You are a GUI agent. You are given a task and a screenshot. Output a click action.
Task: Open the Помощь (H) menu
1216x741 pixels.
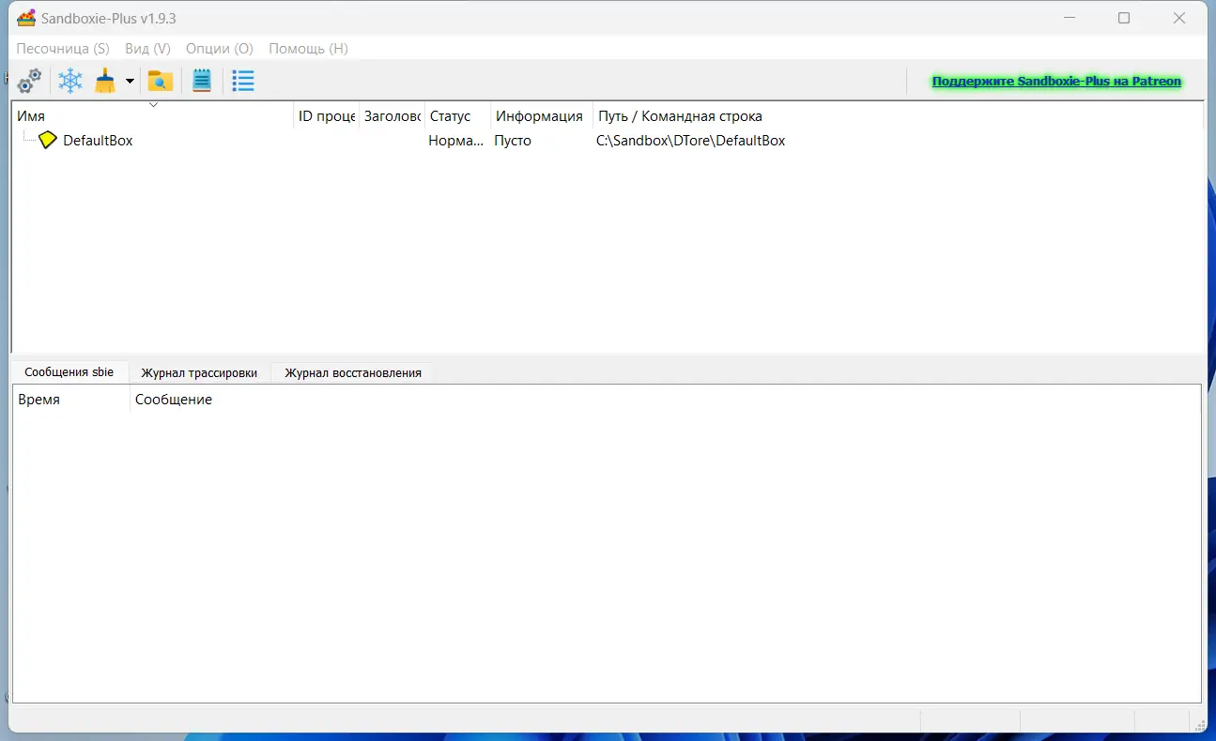pyautogui.click(x=308, y=49)
